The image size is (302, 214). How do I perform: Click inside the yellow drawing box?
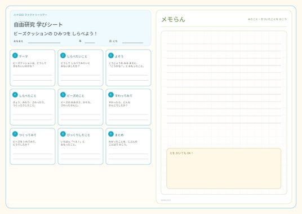[224, 168]
